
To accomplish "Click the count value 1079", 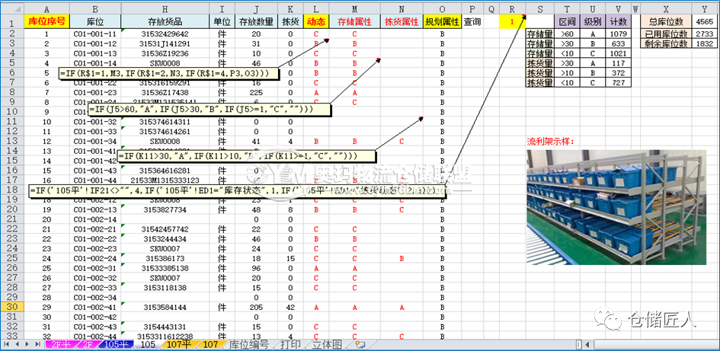I will [x=619, y=34].
